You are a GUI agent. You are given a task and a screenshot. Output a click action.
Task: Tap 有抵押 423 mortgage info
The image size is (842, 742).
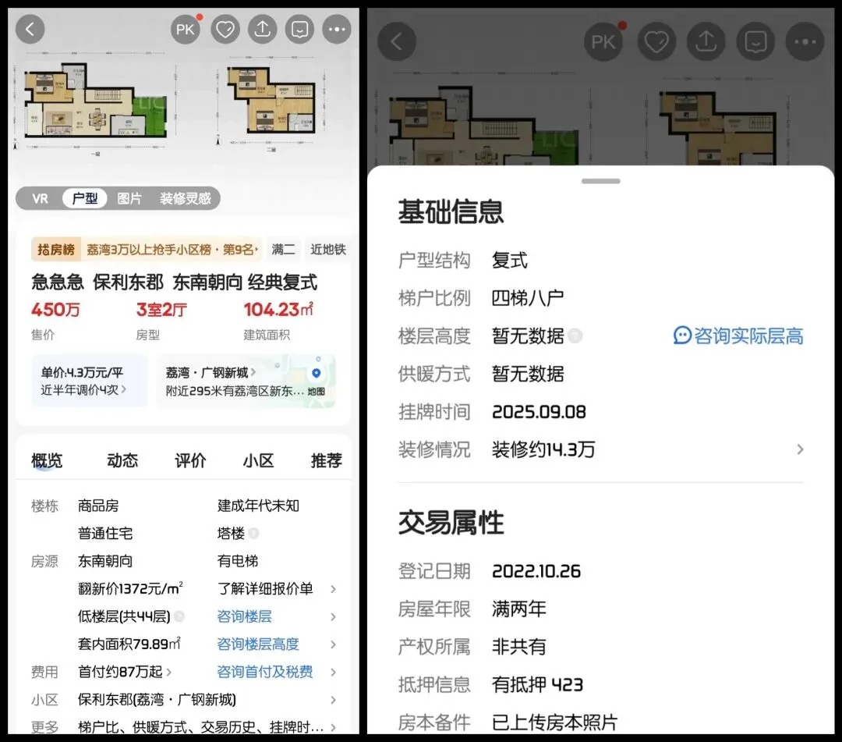(x=537, y=684)
